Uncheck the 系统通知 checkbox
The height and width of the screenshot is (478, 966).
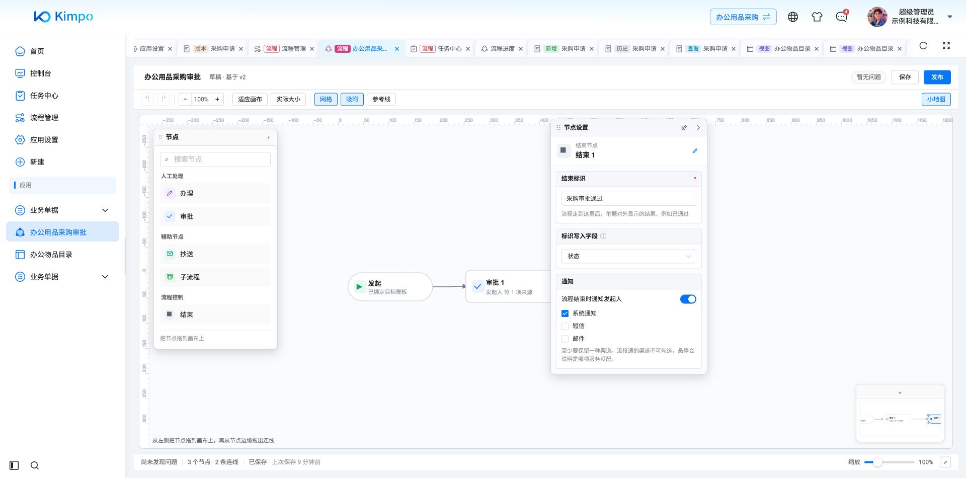click(x=565, y=313)
